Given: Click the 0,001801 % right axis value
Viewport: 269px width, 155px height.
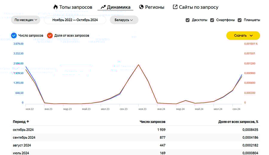Looking at the screenshot, I should 251,44.
